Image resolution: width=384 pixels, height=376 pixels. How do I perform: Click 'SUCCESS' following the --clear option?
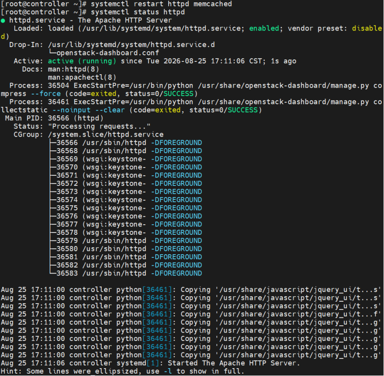click(243, 110)
